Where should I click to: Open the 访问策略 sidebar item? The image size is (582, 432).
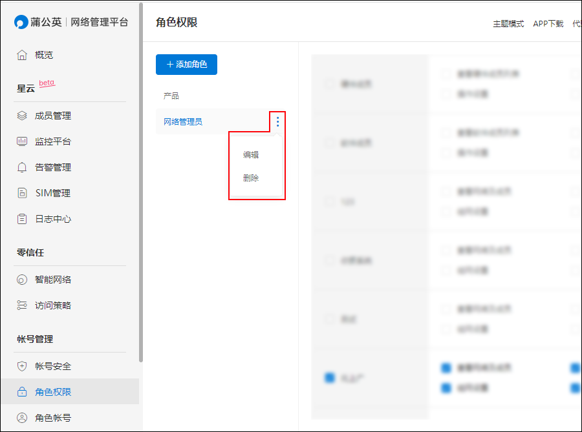tap(53, 305)
